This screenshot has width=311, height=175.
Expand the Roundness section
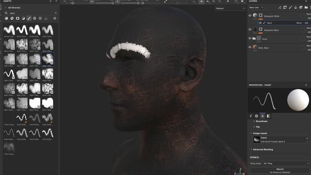coord(260,121)
